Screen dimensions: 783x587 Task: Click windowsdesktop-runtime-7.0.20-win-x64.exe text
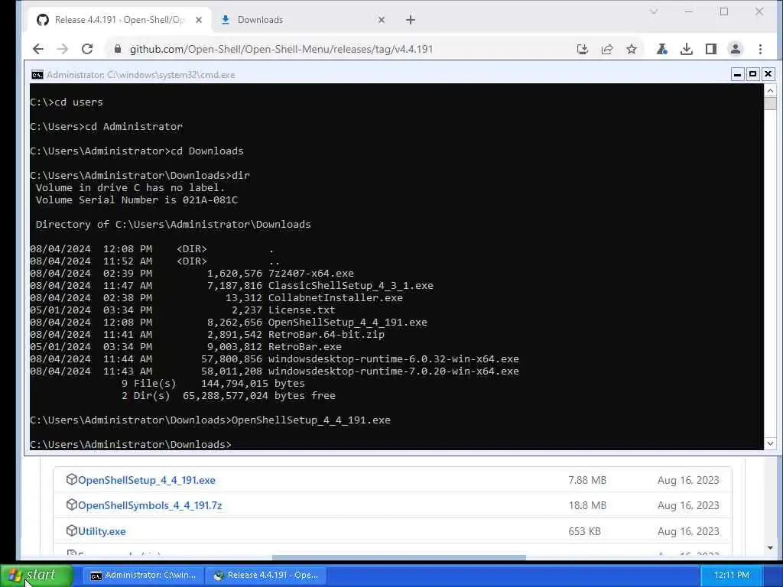click(x=394, y=371)
